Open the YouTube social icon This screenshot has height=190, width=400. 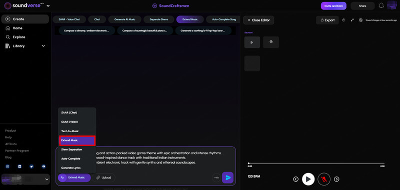pos(43,167)
